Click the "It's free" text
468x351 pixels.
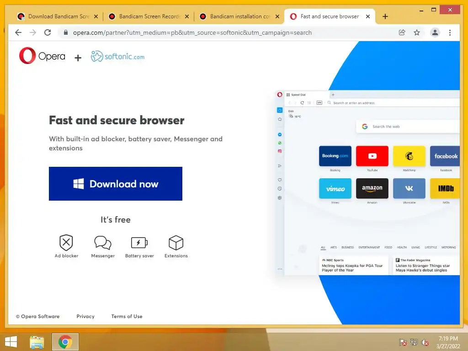(x=116, y=220)
